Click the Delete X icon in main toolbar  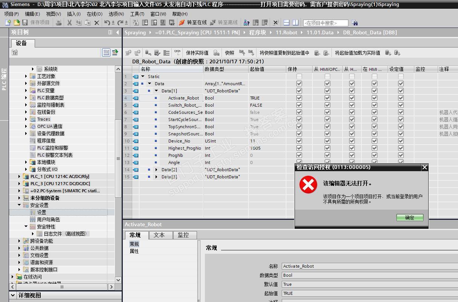[96, 23]
